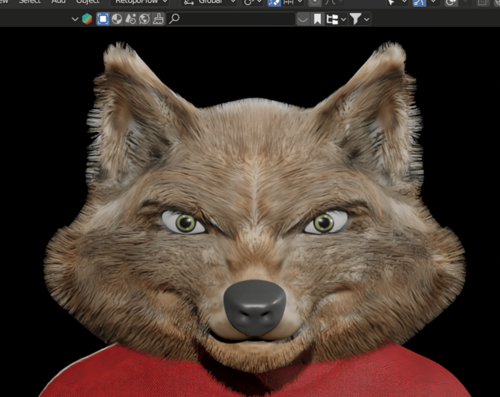Open the Select menu
Viewport: 500px width, 397px height.
click(x=30, y=2)
